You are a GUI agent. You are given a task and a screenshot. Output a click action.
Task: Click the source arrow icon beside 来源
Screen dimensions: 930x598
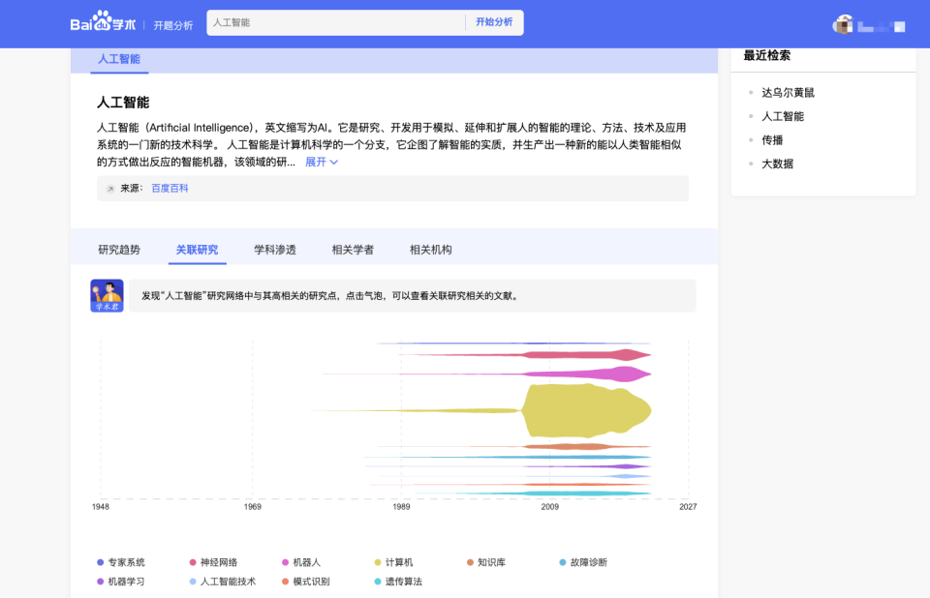[x=109, y=189]
